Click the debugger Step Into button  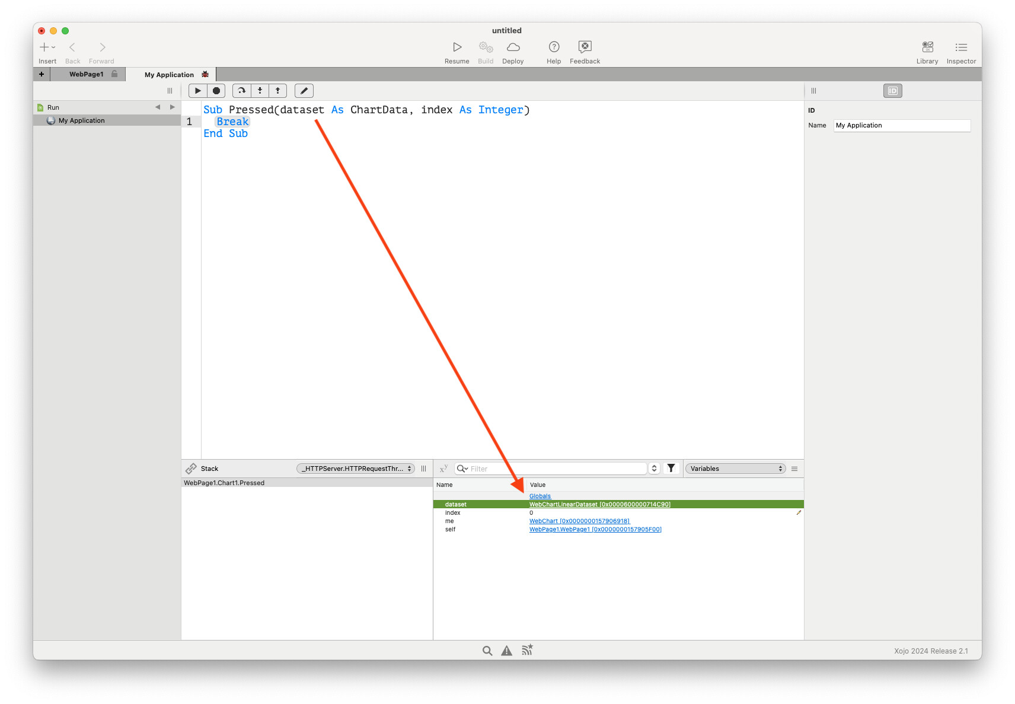tap(260, 91)
